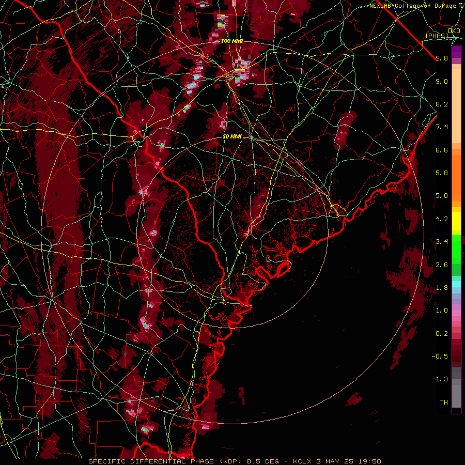The height and width of the screenshot is (465, 465).
Task: Pick the bright green band on the color bar
Action: [456, 249]
